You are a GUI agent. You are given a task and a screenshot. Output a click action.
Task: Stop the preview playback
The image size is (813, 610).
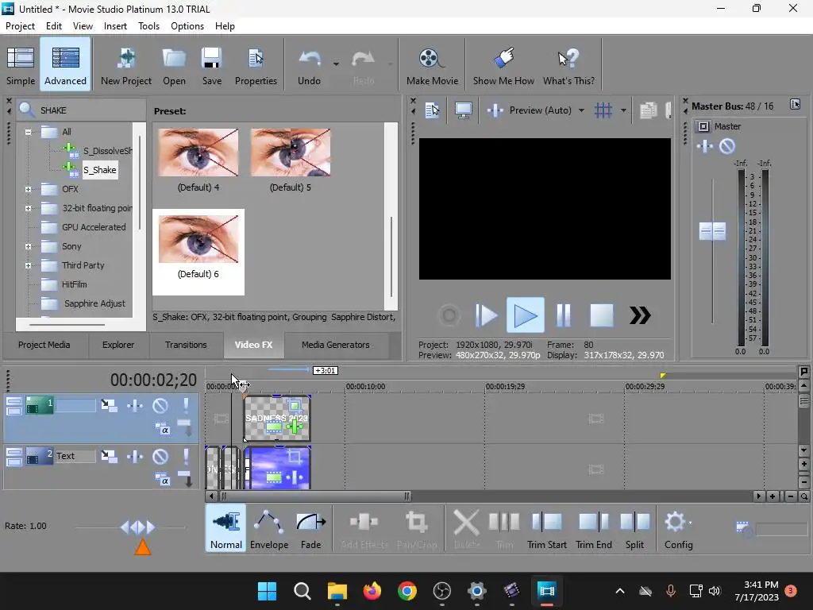(x=602, y=315)
